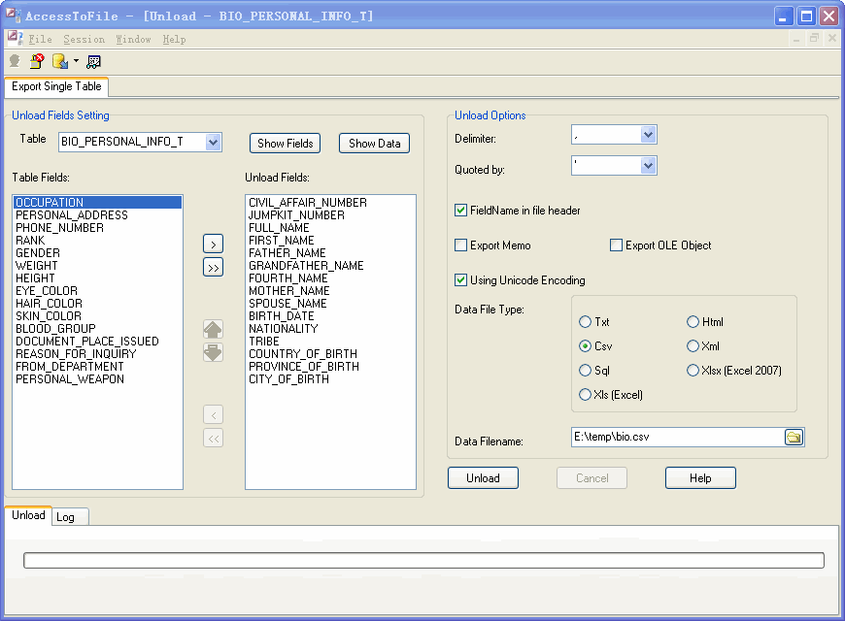The height and width of the screenshot is (621, 845).
Task: Switch to the Export Single Table tab
Action: click(56, 86)
